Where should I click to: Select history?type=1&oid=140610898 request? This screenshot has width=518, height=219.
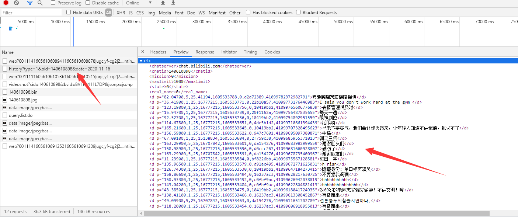pyautogui.click(x=69, y=69)
